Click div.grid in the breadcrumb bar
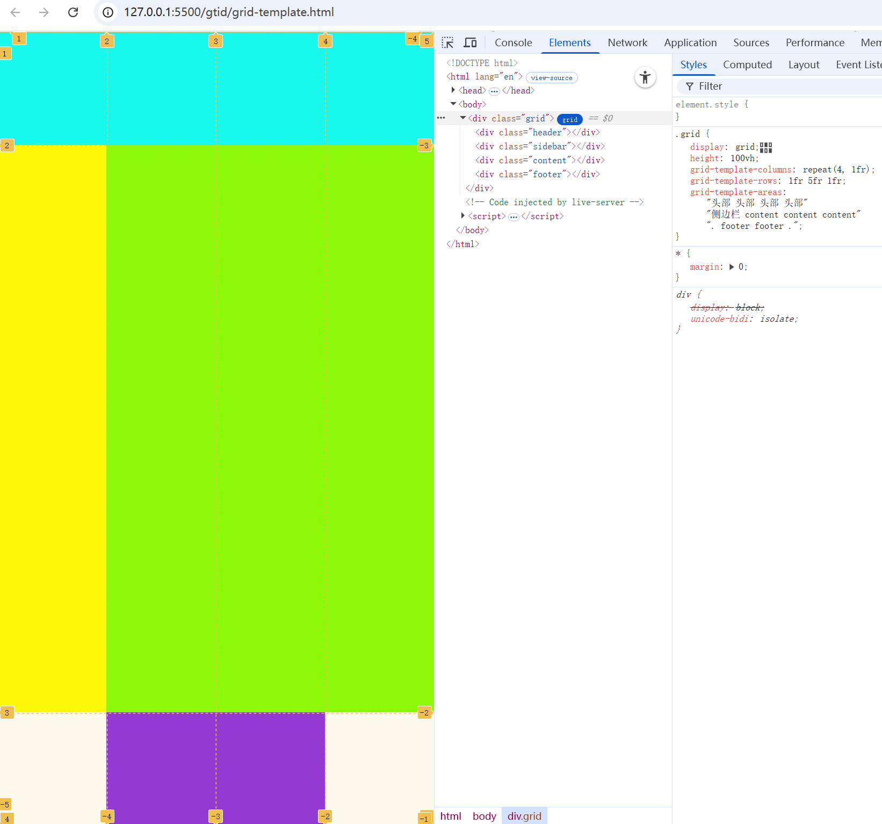The height and width of the screenshot is (824, 882). [x=524, y=816]
